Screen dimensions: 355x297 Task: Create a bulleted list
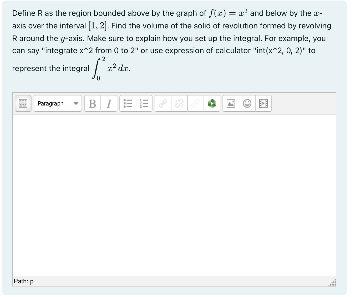point(128,103)
